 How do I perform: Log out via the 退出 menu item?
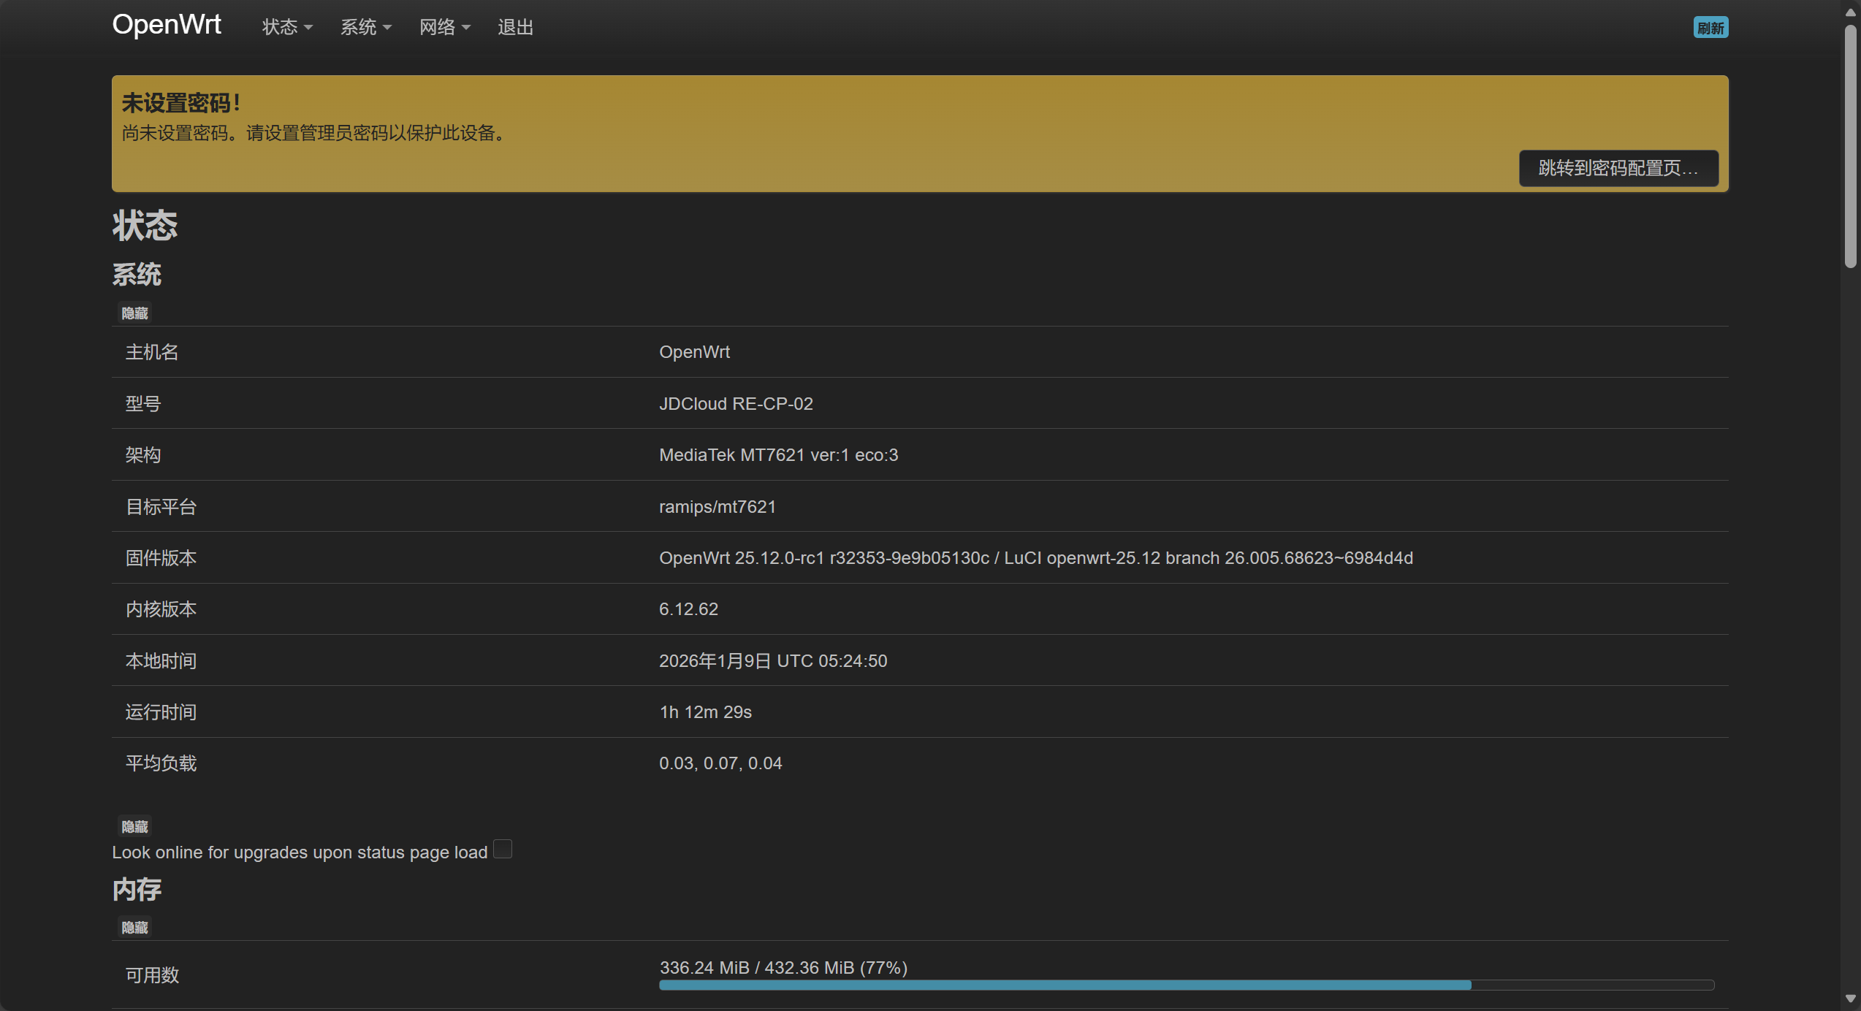click(515, 28)
